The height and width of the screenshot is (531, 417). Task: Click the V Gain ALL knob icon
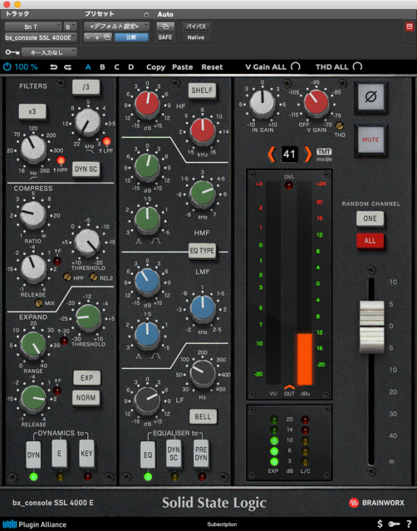tap(296, 66)
